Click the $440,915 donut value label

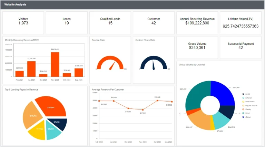(231, 127)
